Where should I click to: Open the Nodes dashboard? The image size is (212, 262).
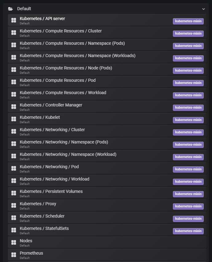click(26, 241)
